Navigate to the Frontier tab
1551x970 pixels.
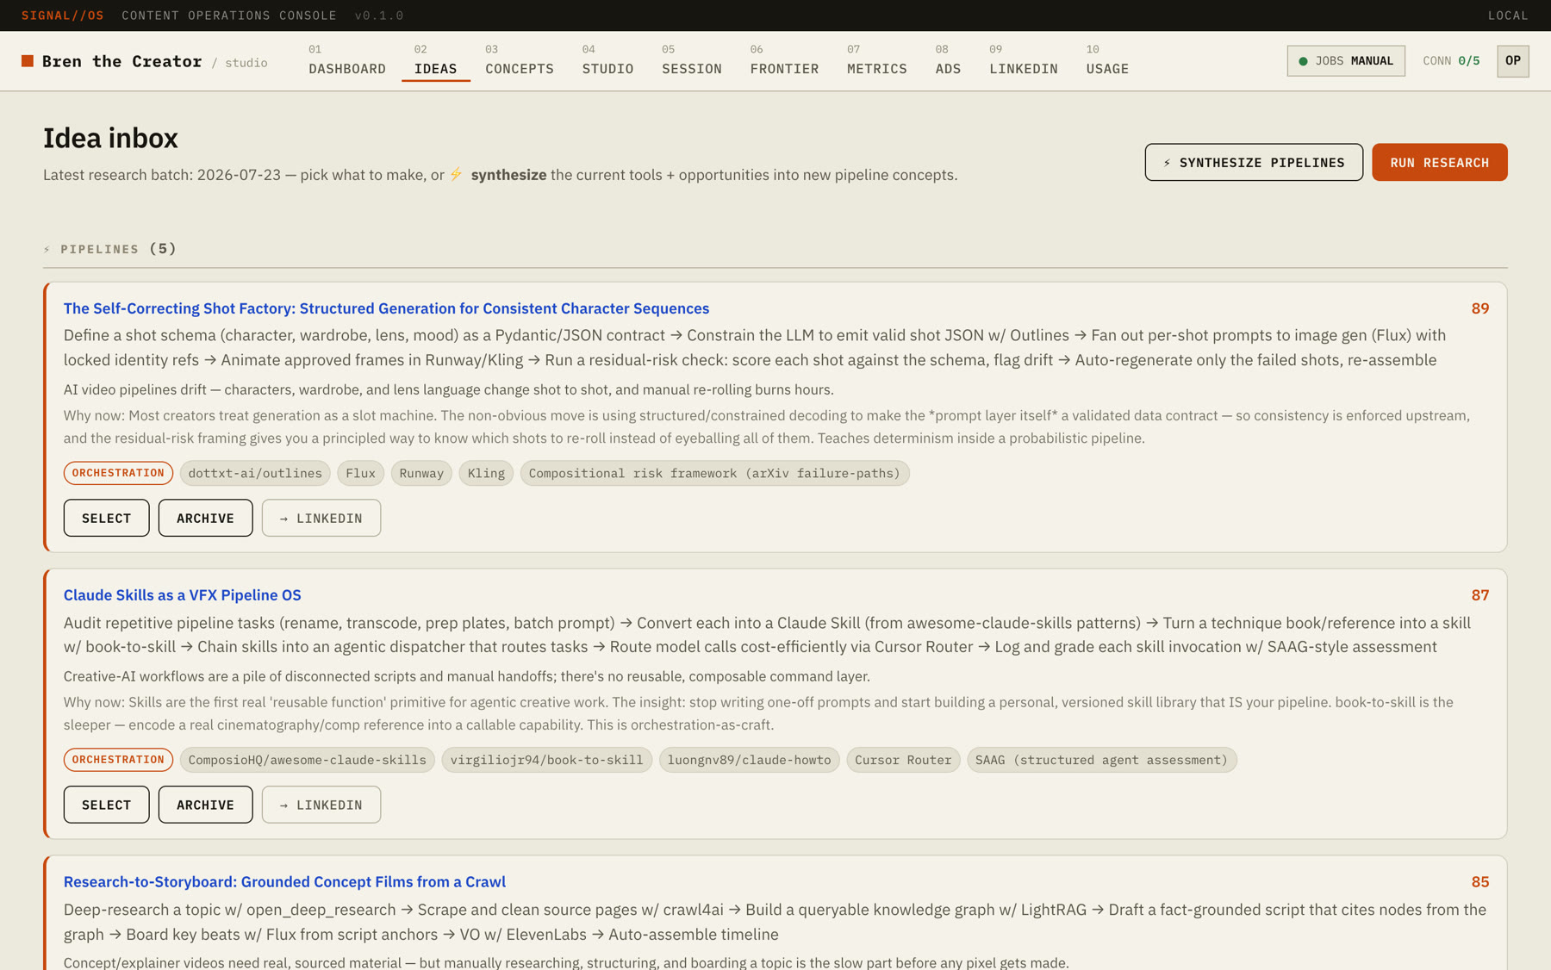784,60
